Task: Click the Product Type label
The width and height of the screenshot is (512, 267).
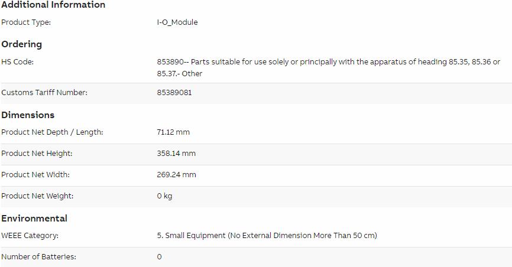Action: 26,22
